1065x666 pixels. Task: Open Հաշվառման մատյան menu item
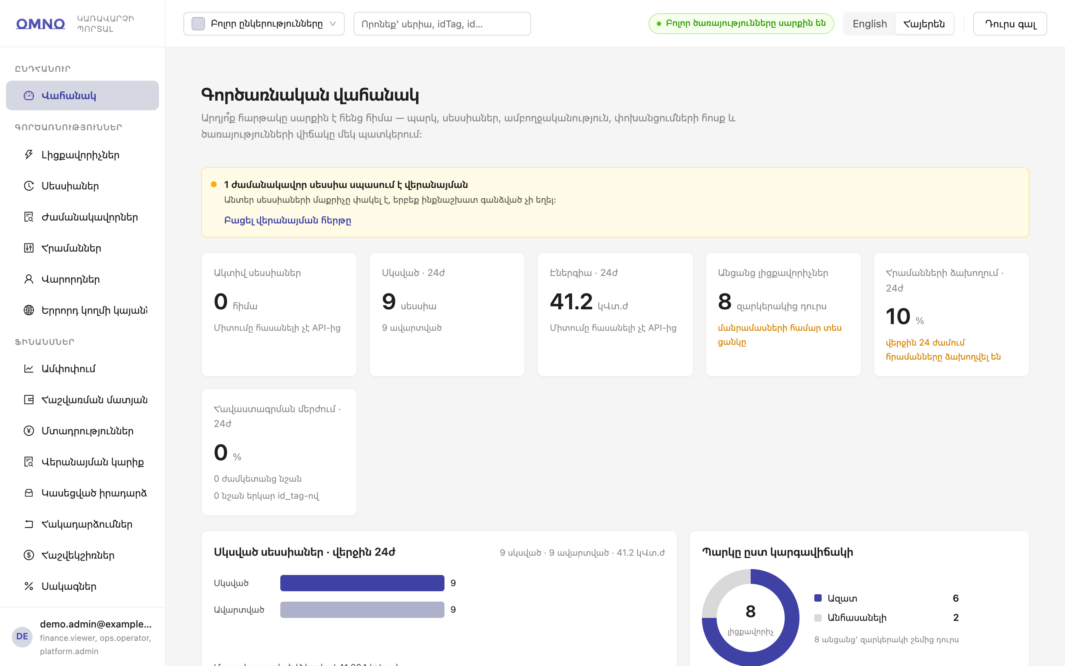(82, 400)
